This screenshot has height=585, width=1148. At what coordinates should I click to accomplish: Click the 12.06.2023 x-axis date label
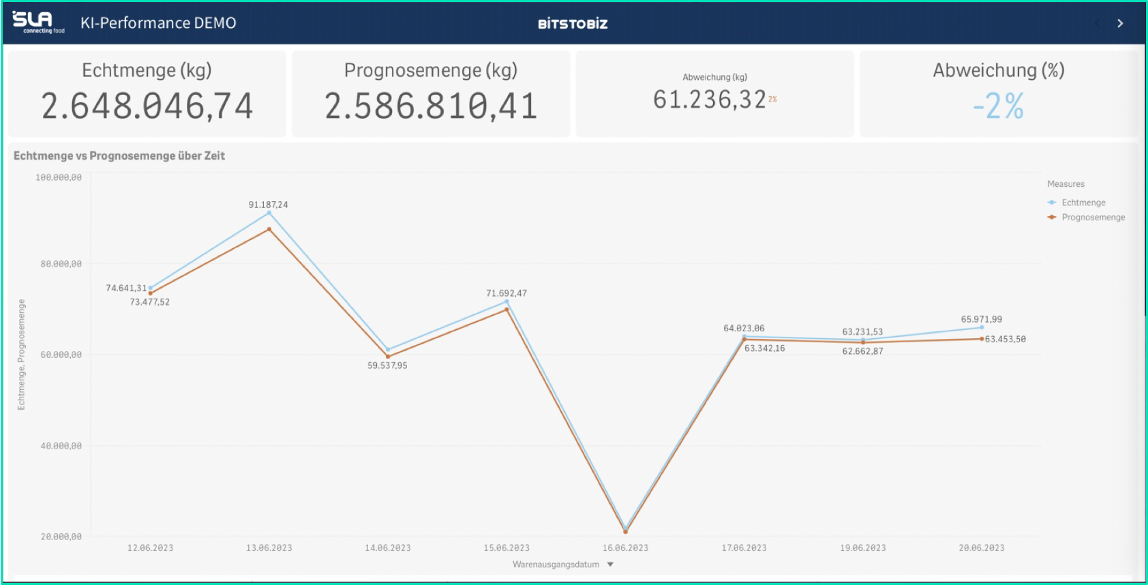150,548
